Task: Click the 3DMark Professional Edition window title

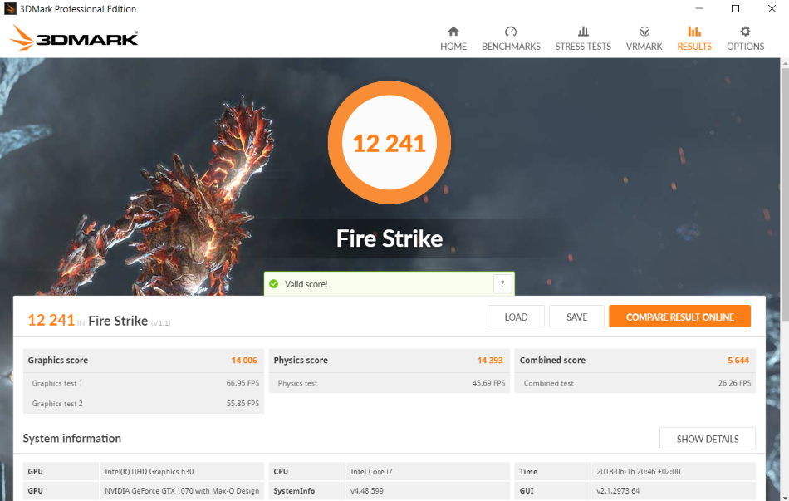Action: click(78, 9)
